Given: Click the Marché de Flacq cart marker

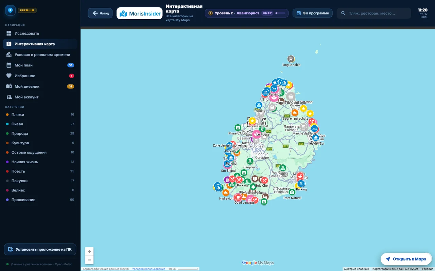Looking at the screenshot, I should 303,127.
